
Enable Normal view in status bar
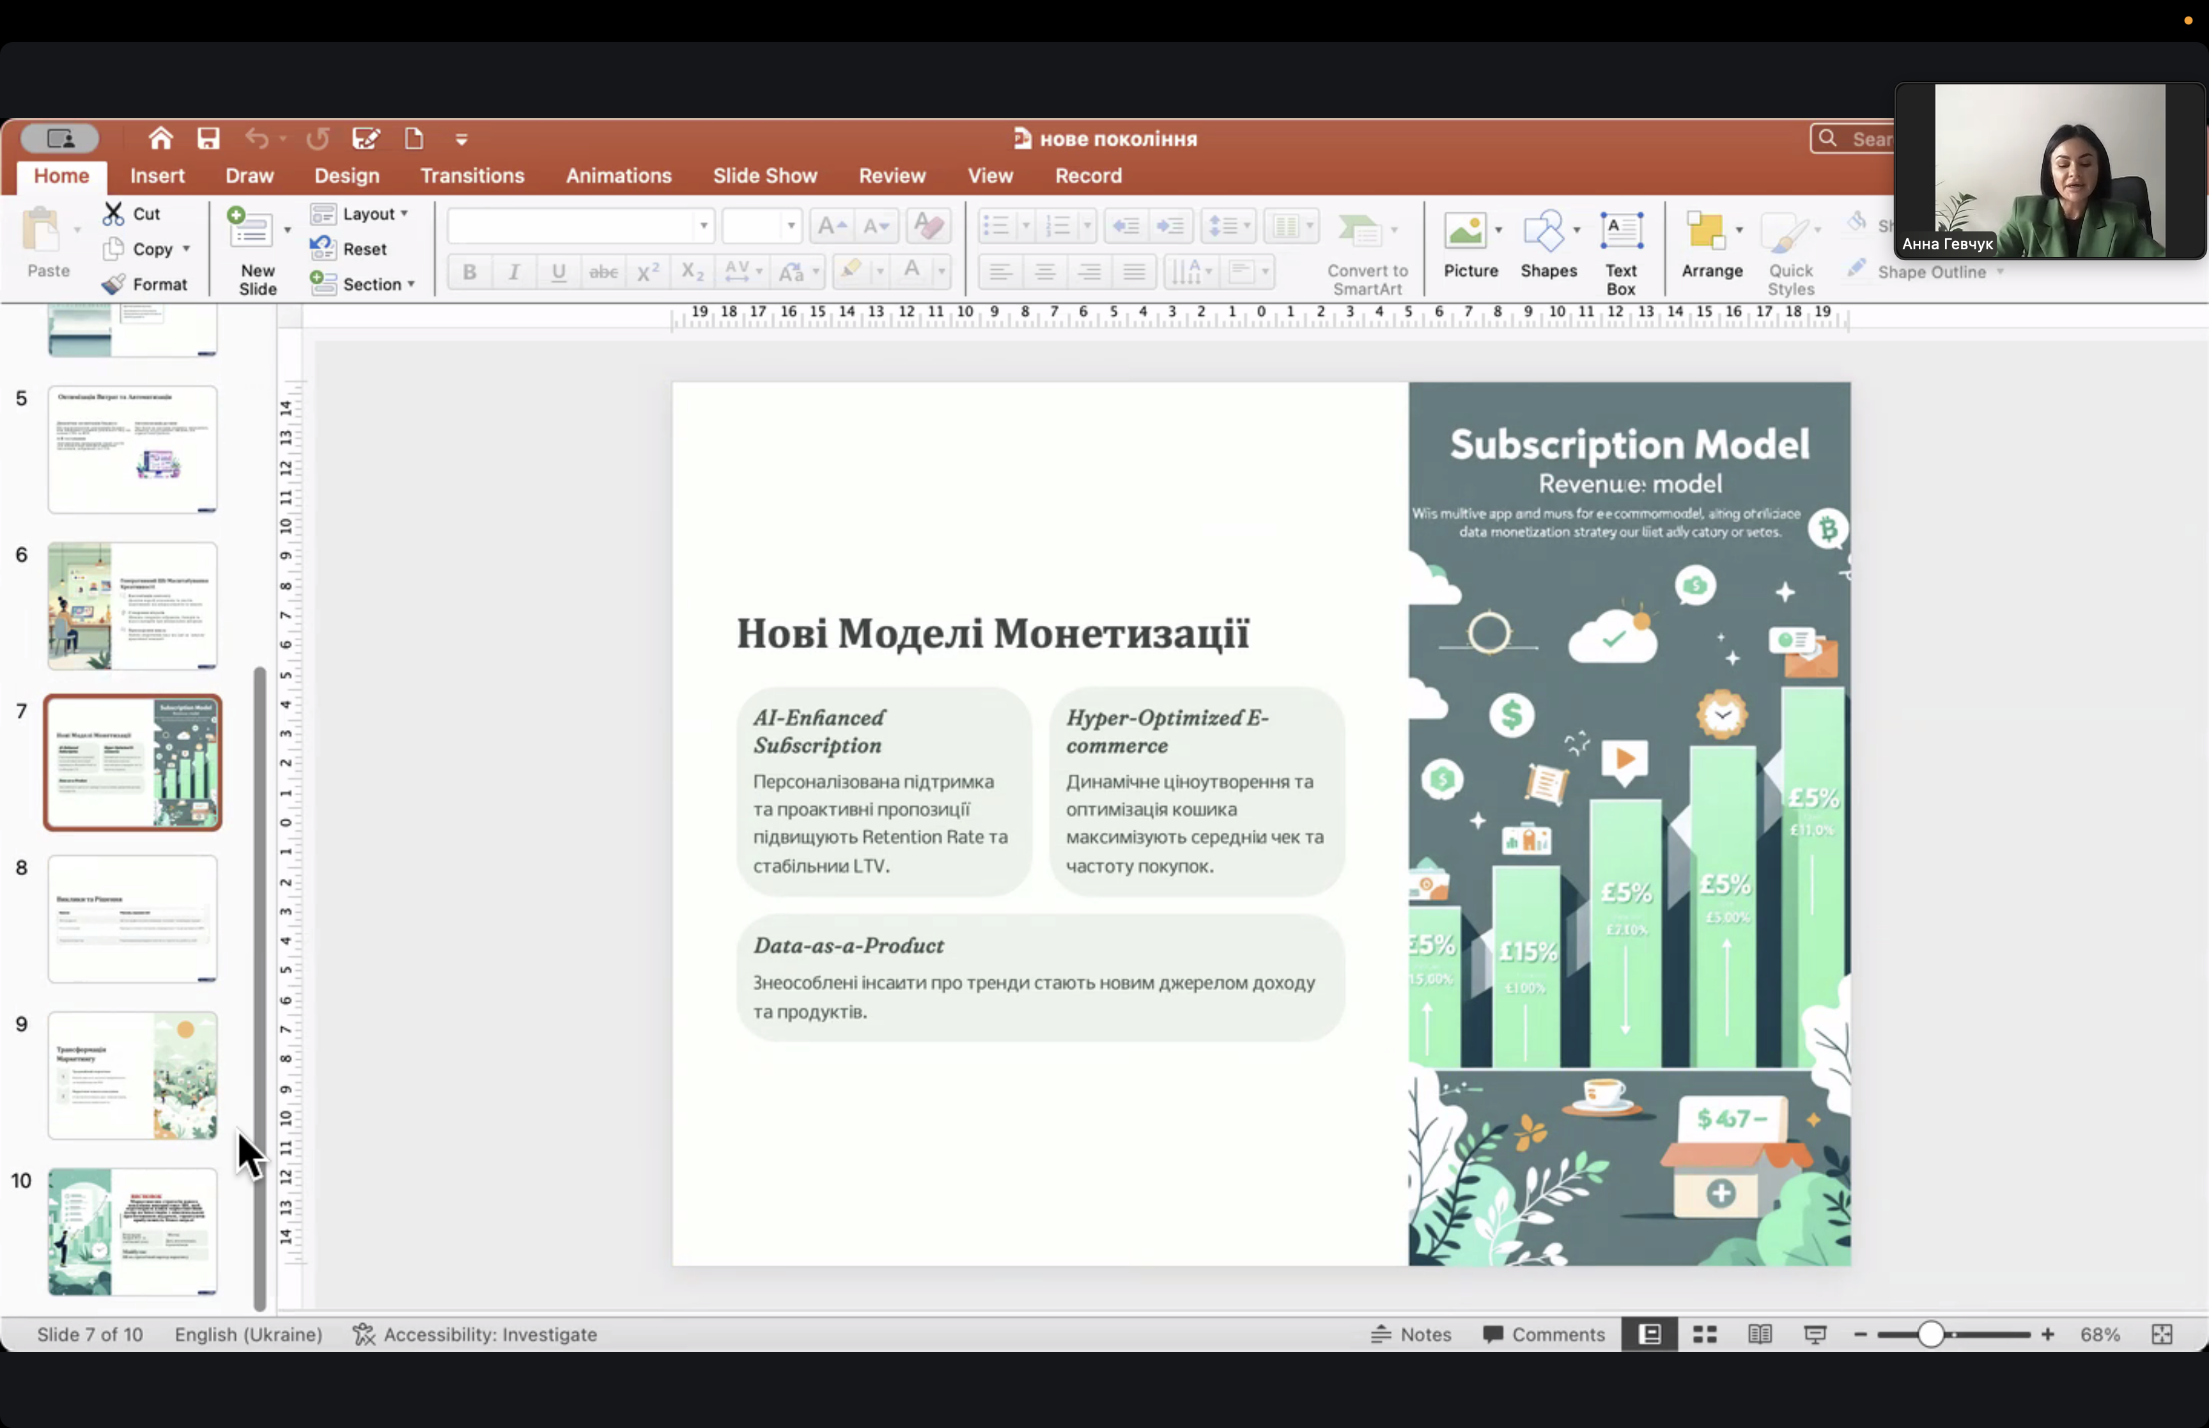(x=1649, y=1334)
